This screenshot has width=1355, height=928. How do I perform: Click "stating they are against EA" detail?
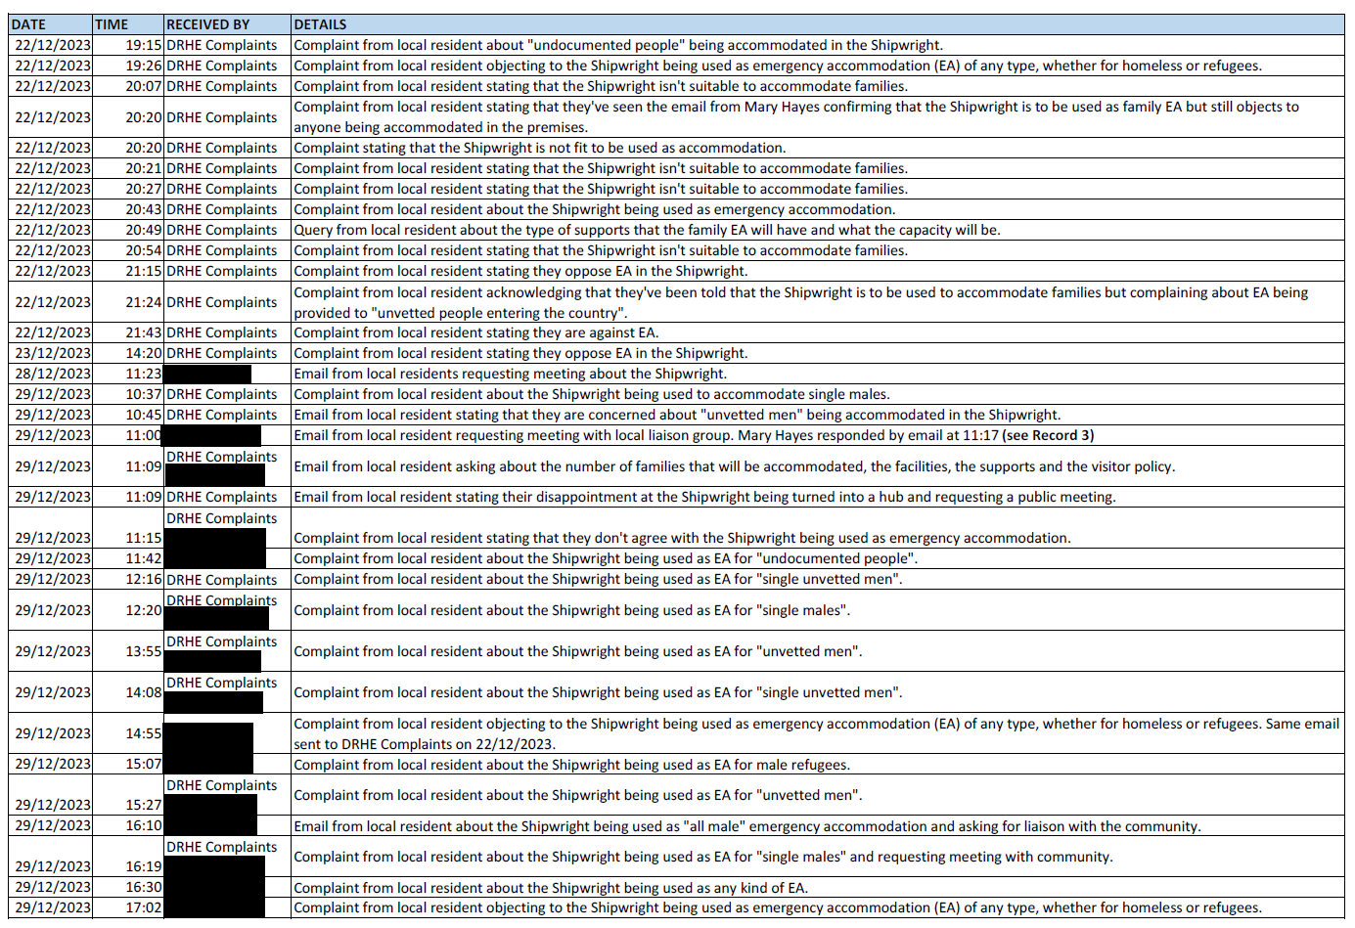[818, 332]
